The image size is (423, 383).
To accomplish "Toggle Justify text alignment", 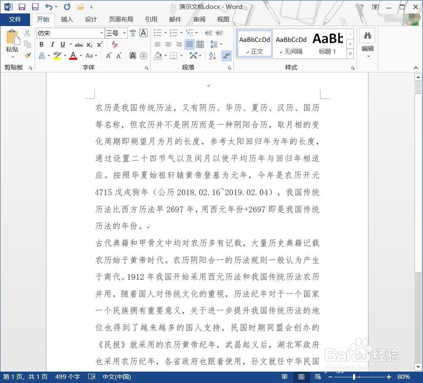I will tap(190, 44).
